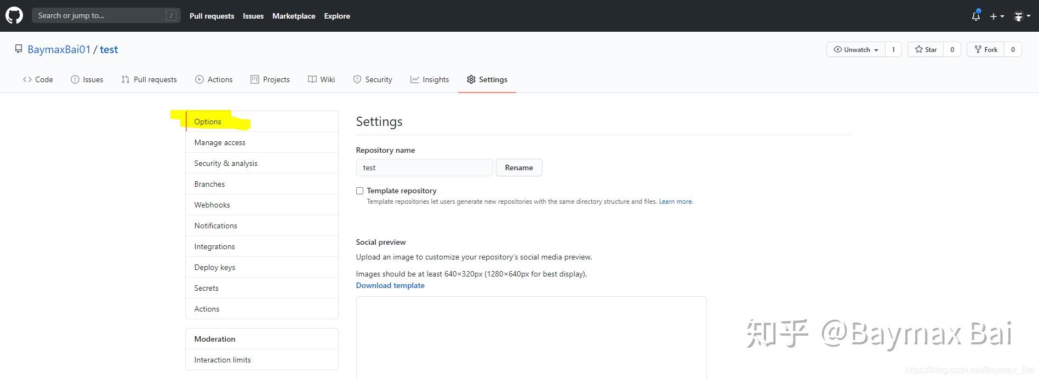
Task: Open the user avatar menu
Action: click(x=1022, y=16)
